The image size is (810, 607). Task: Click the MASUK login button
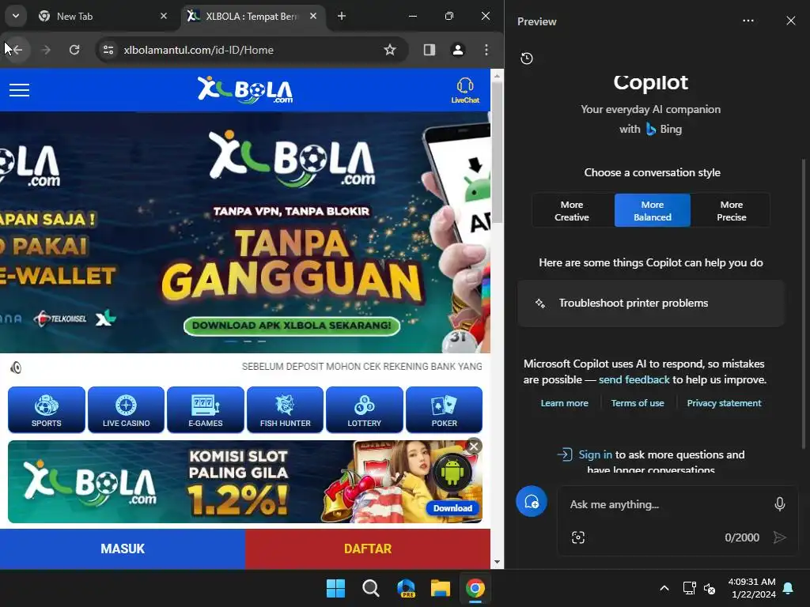(x=123, y=549)
